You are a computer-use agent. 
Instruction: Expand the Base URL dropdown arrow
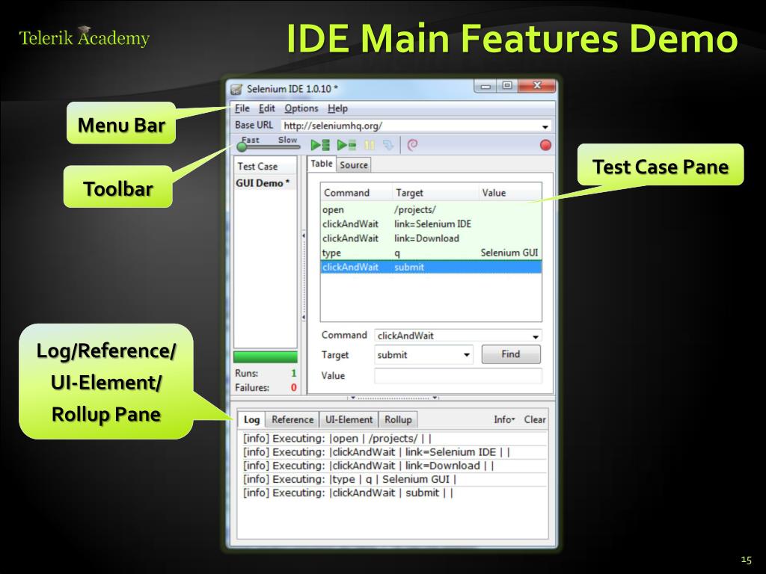[545, 126]
